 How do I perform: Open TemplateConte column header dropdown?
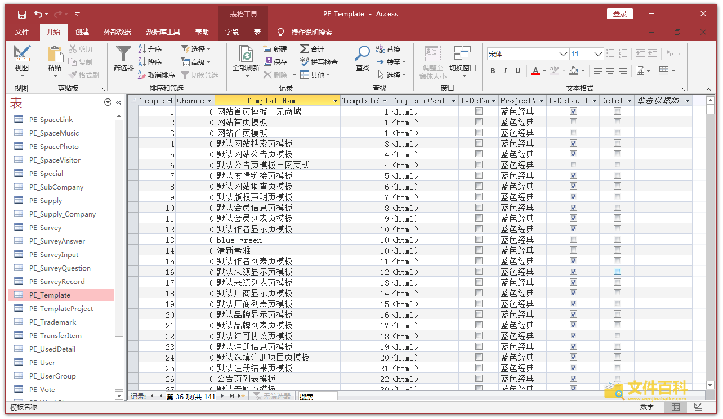pos(454,101)
